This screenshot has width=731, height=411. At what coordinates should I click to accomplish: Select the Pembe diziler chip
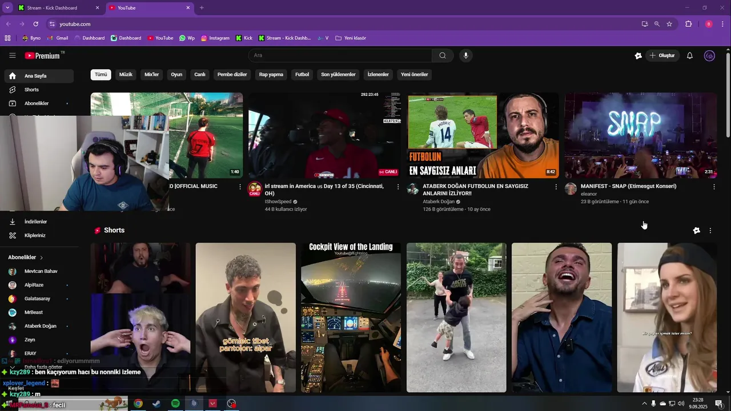coord(232,74)
